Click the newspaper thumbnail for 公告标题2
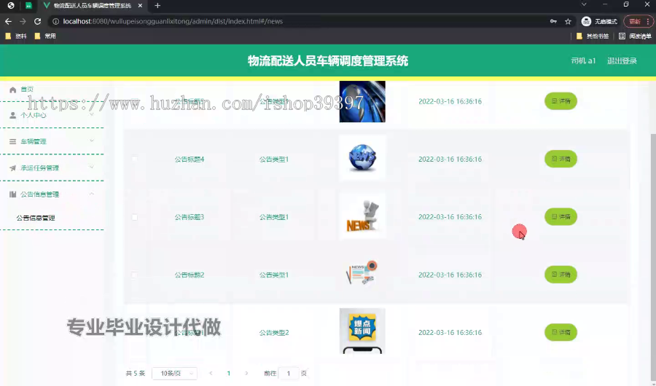The height and width of the screenshot is (386, 656). (362, 273)
